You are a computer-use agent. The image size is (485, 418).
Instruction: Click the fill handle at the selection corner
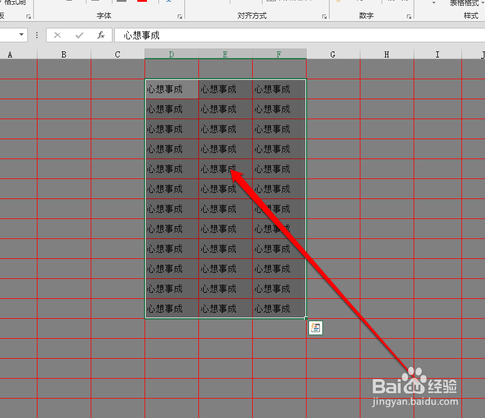click(306, 318)
